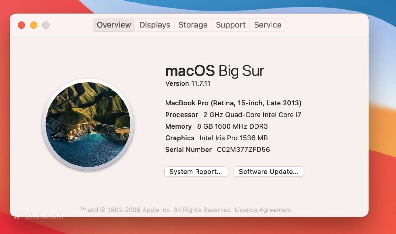Click the MacBook Pro model name line

pos(233,103)
